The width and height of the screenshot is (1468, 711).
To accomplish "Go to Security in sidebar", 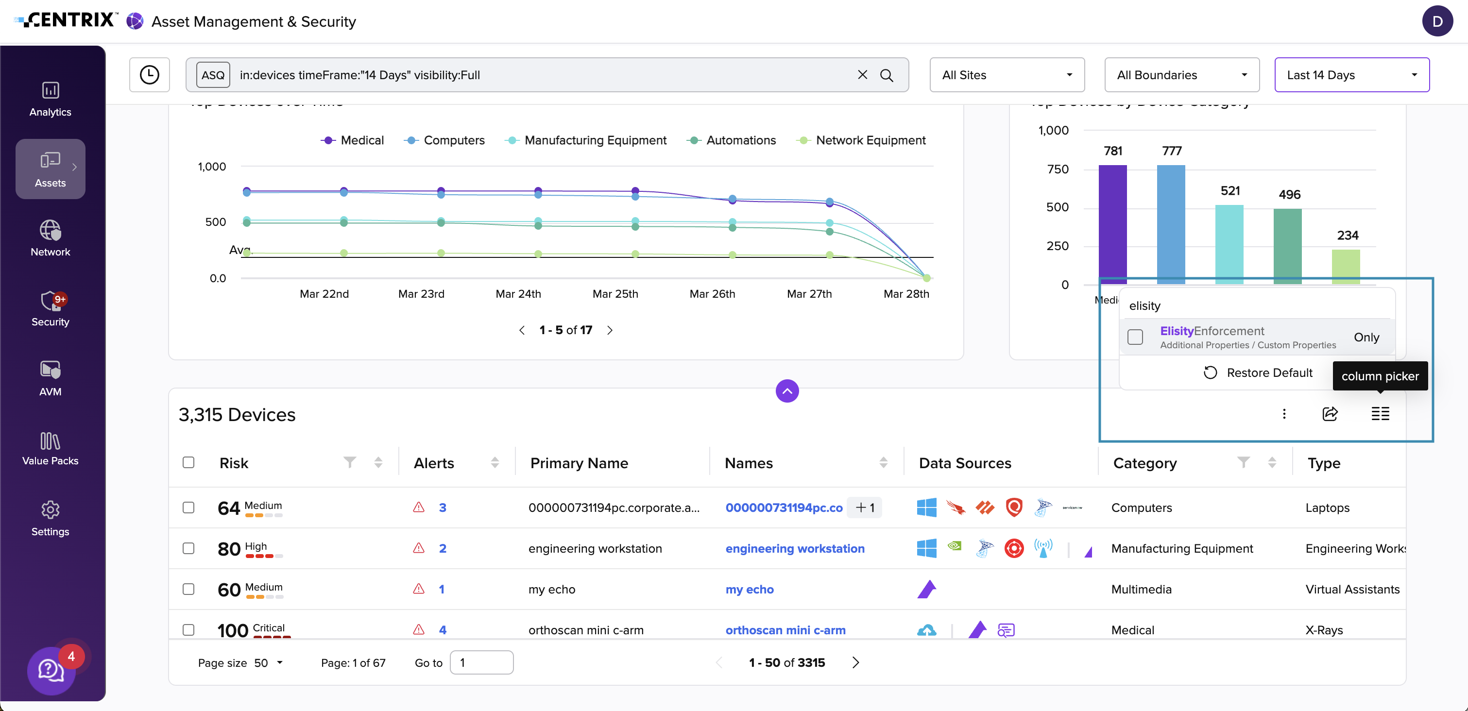I will coord(50,309).
